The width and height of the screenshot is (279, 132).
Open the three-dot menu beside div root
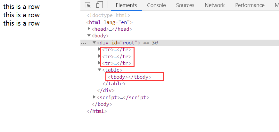pyautogui.click(x=83, y=43)
